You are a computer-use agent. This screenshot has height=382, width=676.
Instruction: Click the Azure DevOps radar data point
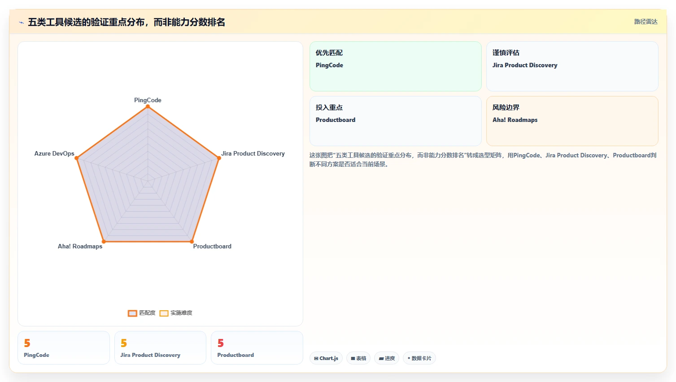pos(77,158)
